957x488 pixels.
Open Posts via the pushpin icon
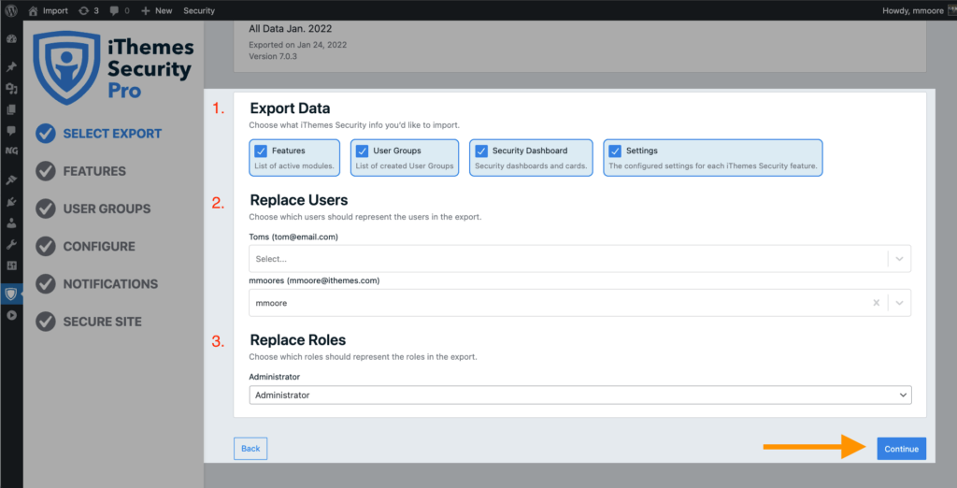tap(11, 66)
